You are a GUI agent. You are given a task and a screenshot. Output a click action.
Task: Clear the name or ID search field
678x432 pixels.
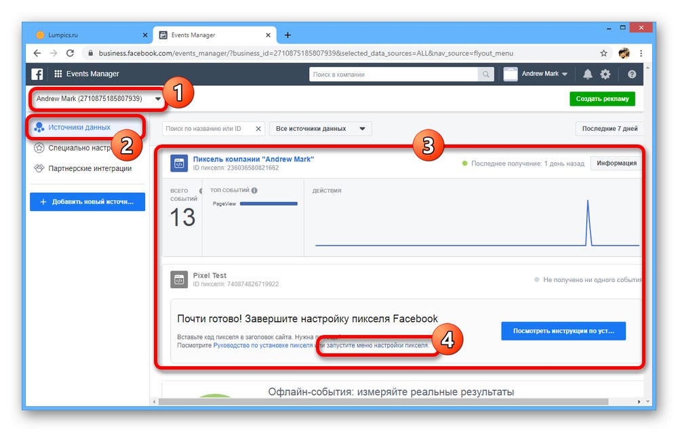(258, 129)
